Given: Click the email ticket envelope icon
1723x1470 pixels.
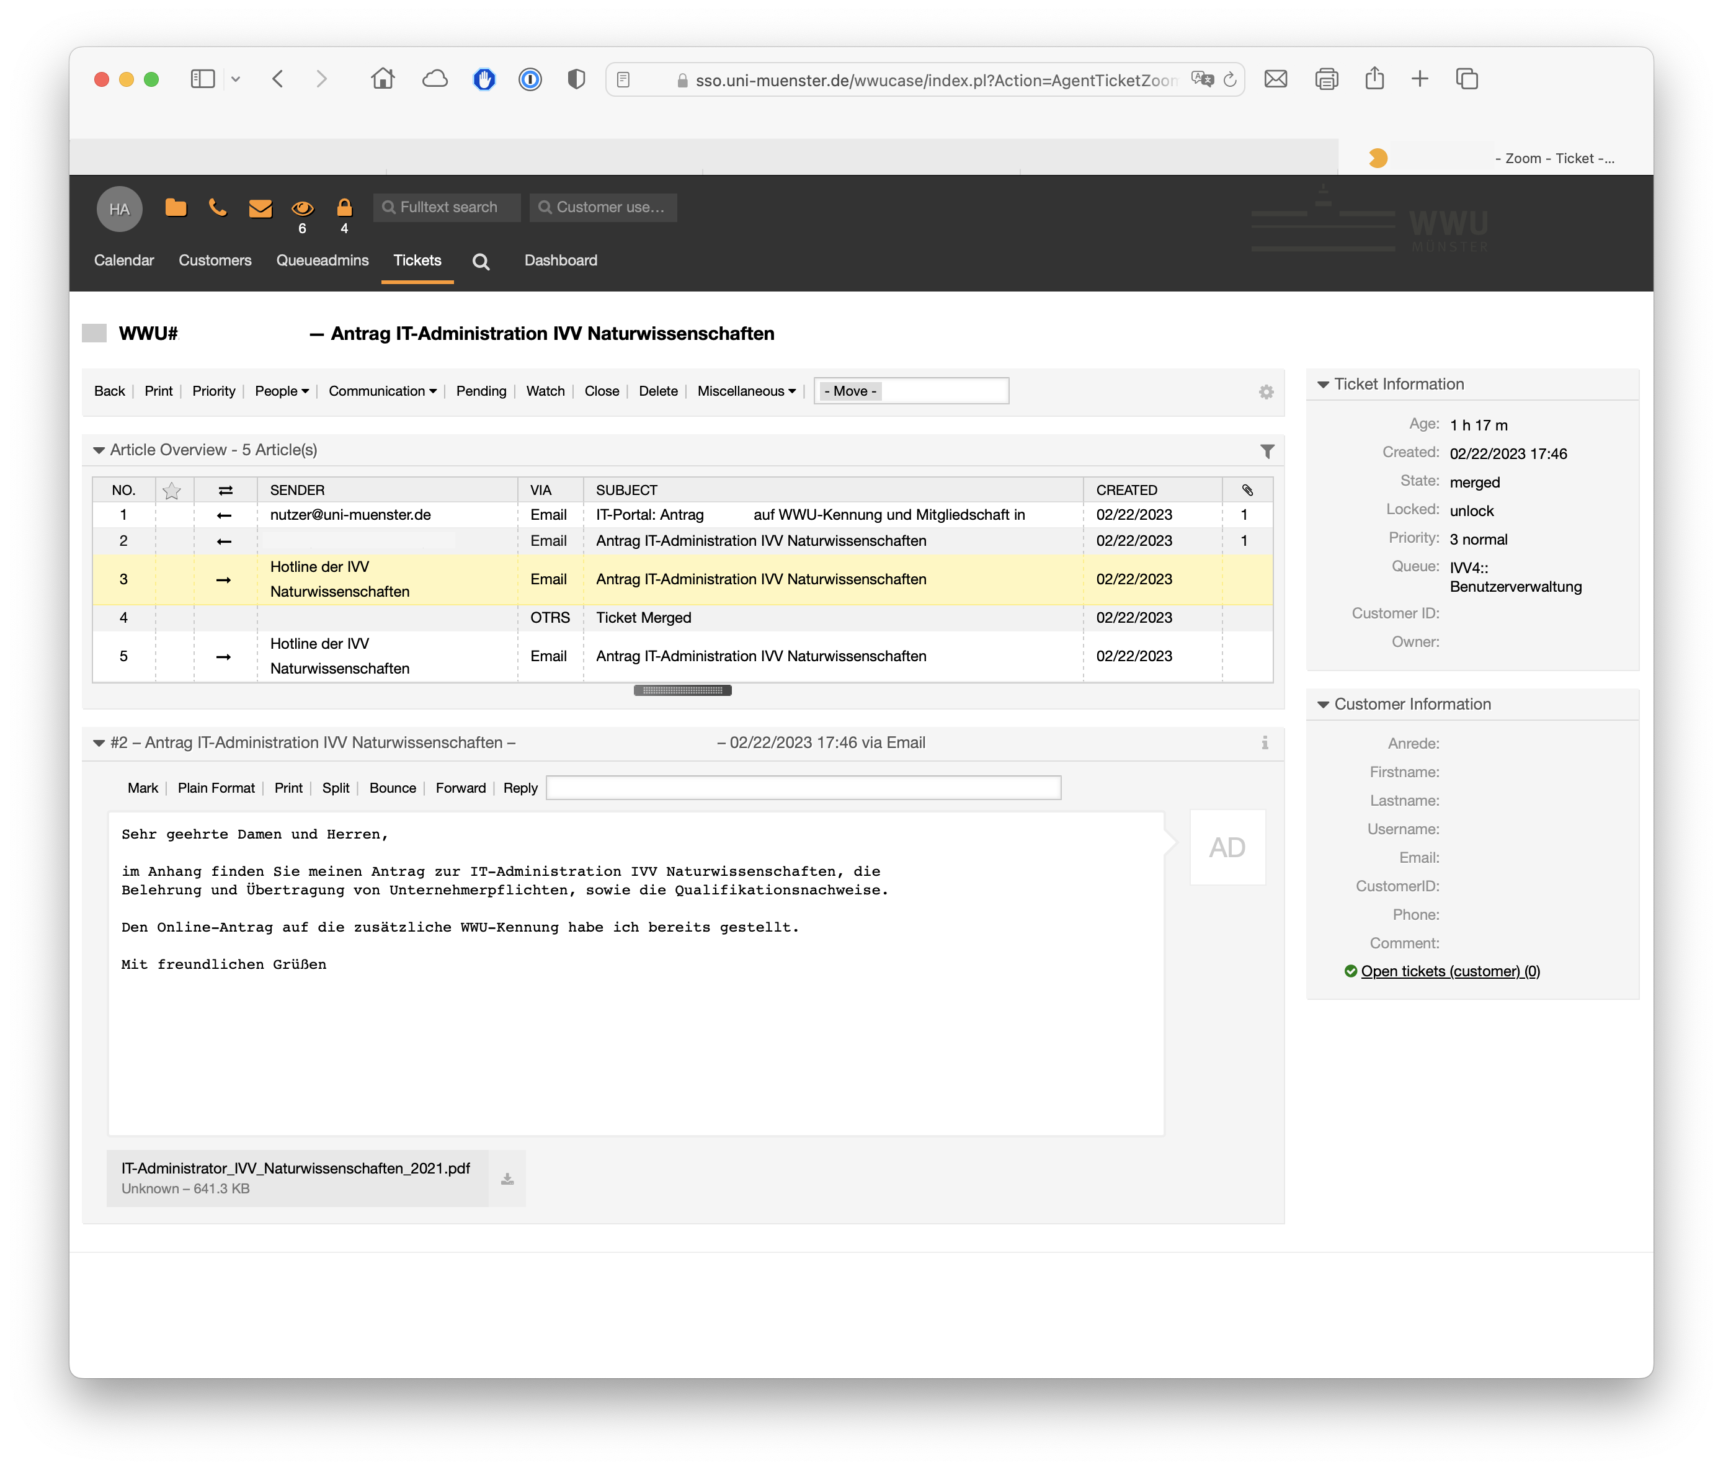Looking at the screenshot, I should 260,208.
